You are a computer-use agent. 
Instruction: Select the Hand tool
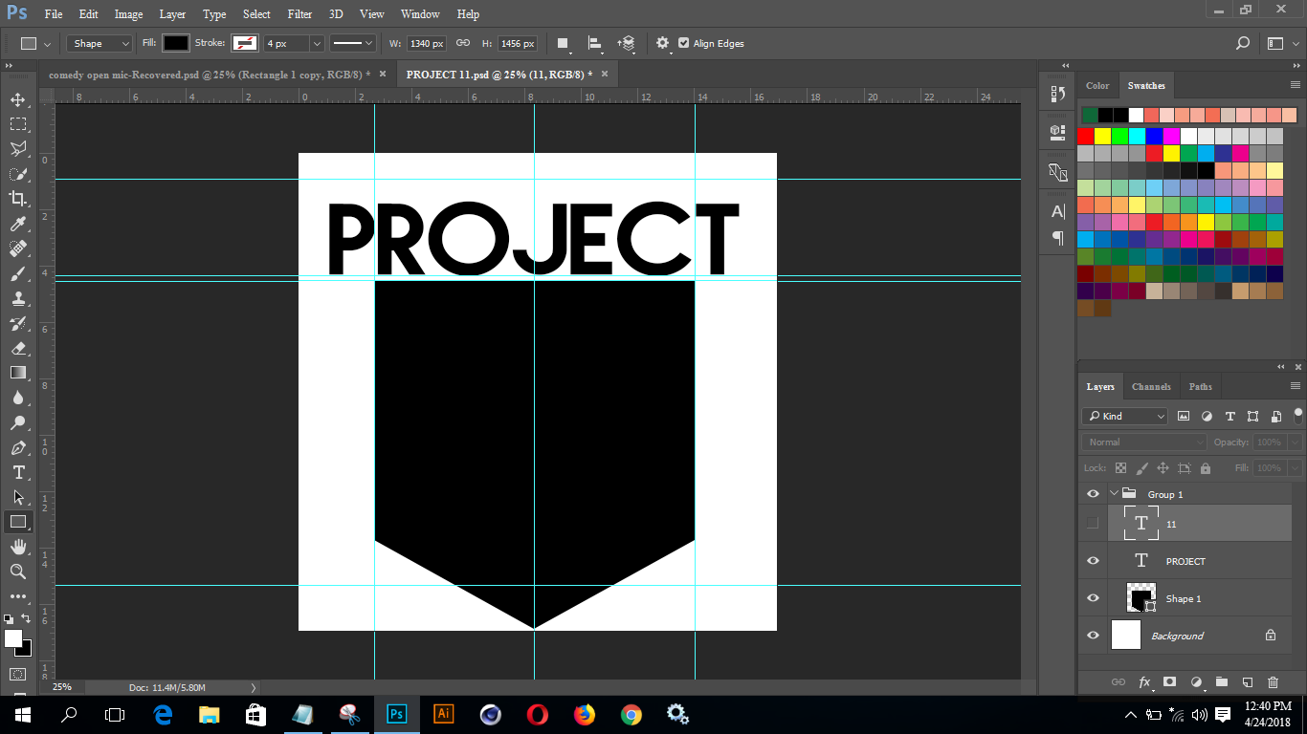[x=18, y=547]
